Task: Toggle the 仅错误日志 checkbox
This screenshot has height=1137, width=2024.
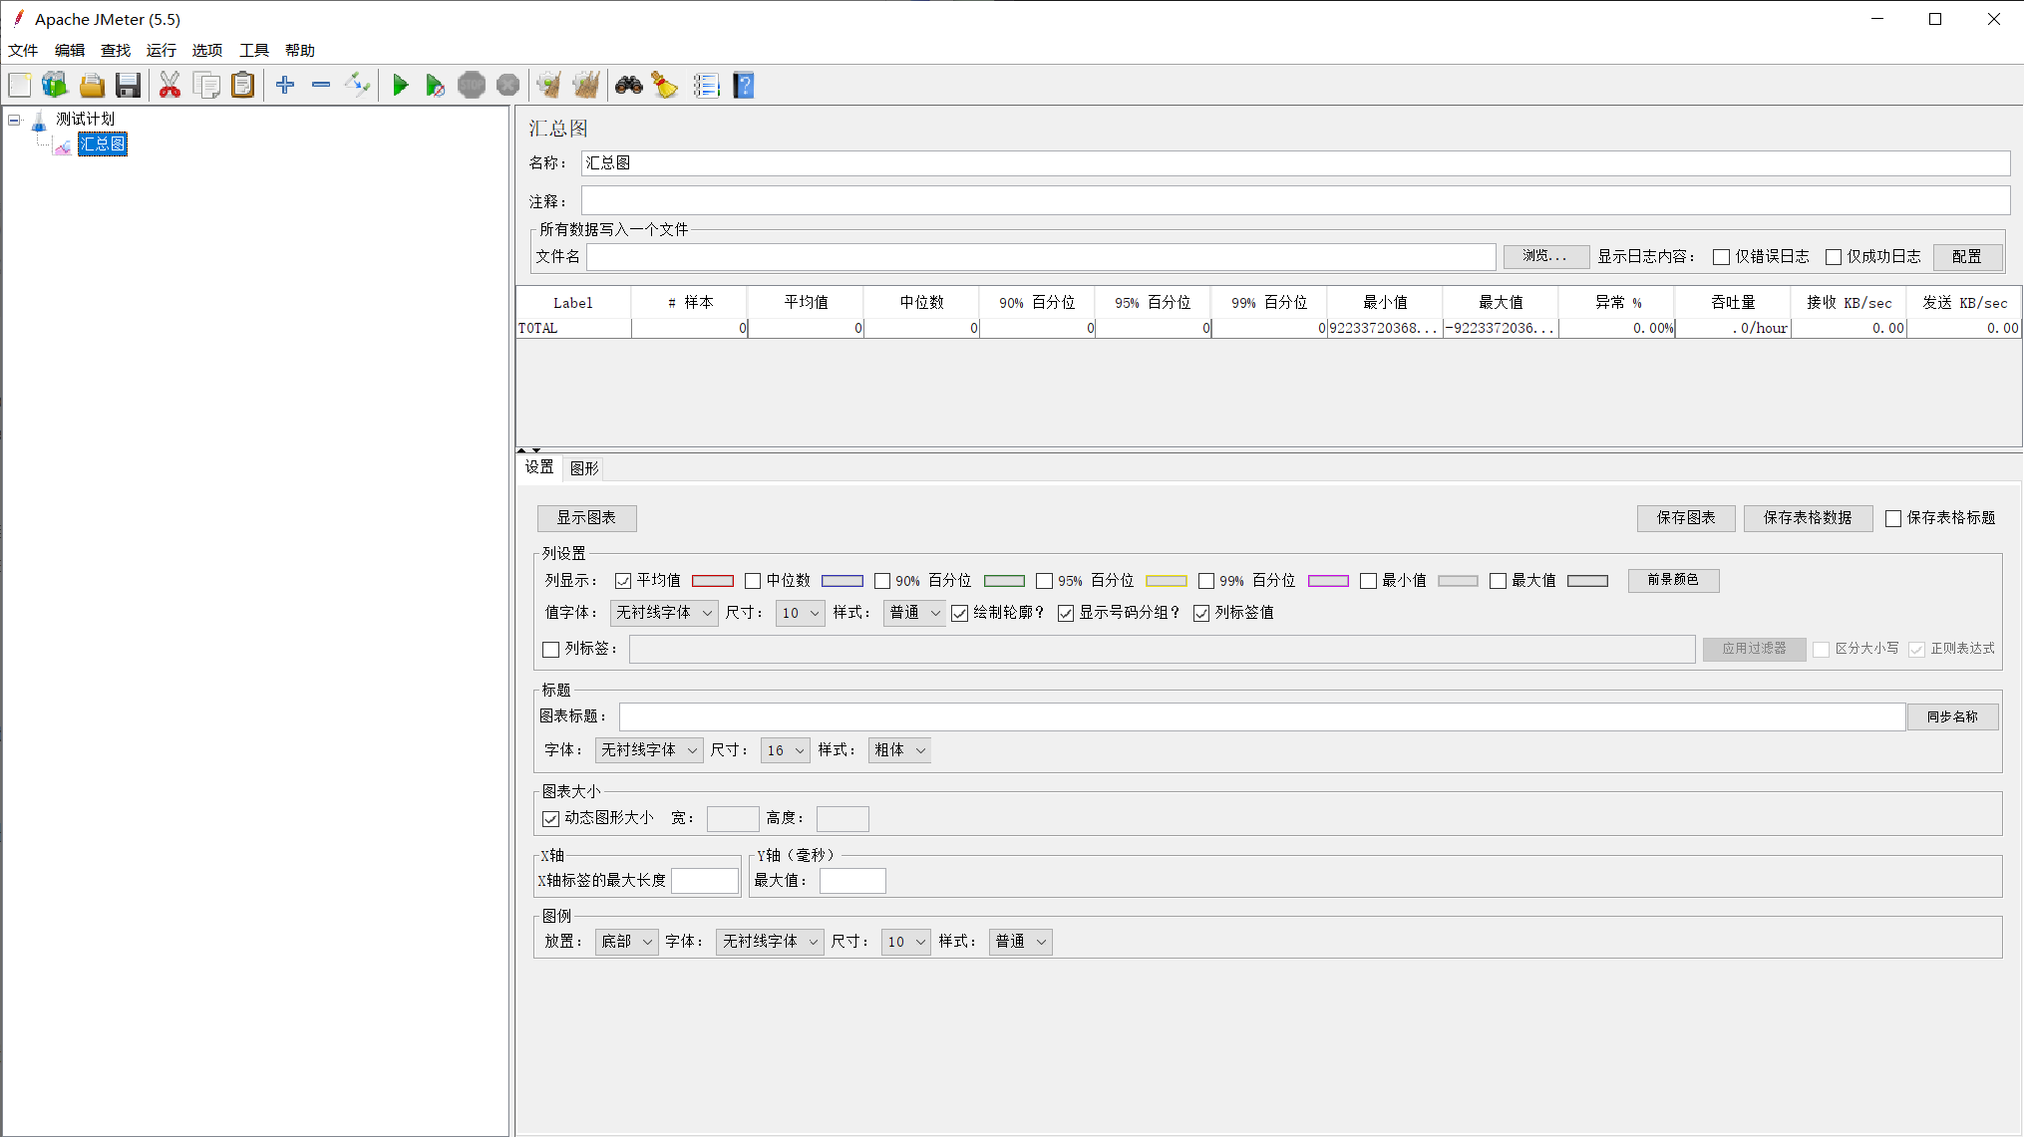Action: (x=1721, y=257)
